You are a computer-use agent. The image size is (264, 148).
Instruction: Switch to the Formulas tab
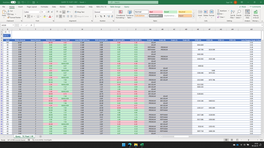click(x=44, y=7)
